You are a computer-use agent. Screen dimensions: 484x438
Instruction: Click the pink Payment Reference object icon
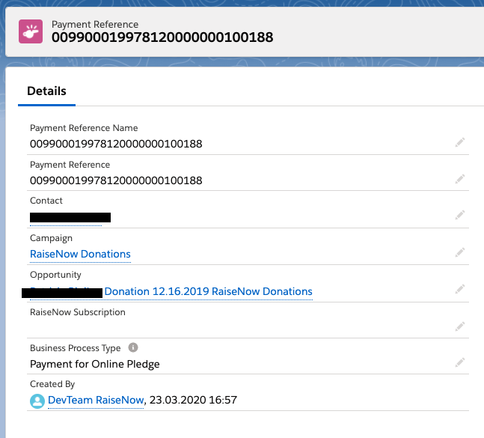click(x=31, y=31)
